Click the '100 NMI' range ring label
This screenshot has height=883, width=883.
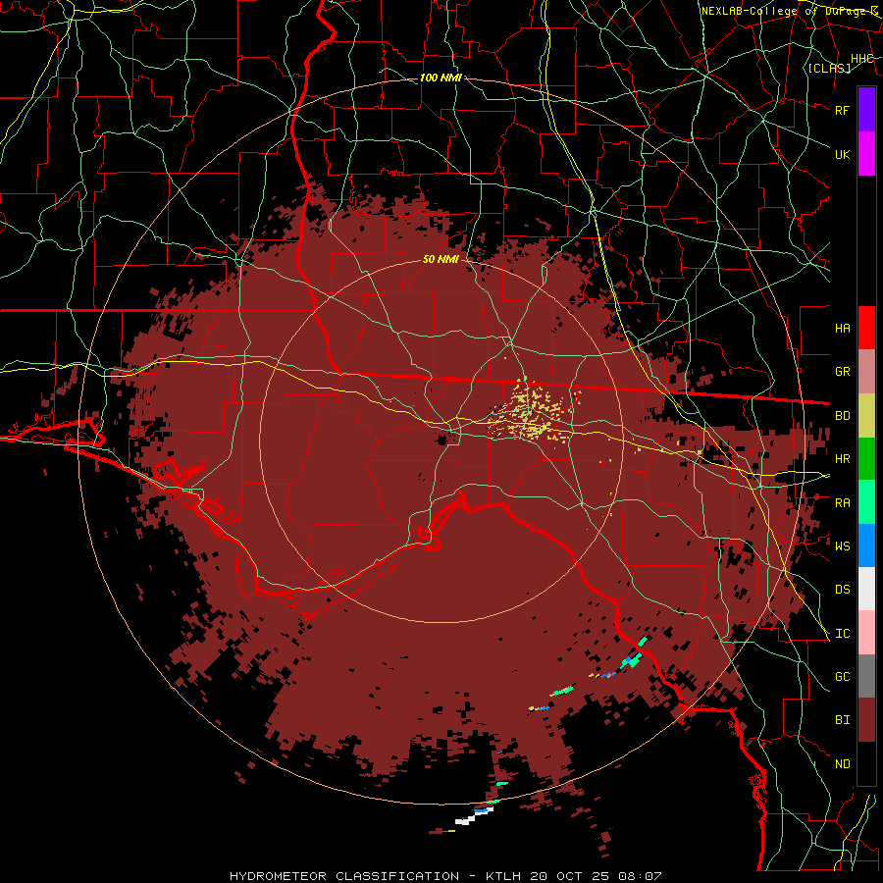click(x=441, y=78)
